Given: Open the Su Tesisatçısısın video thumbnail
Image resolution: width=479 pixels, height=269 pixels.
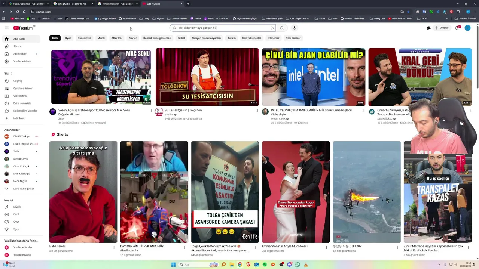Looking at the screenshot, I should point(207,77).
